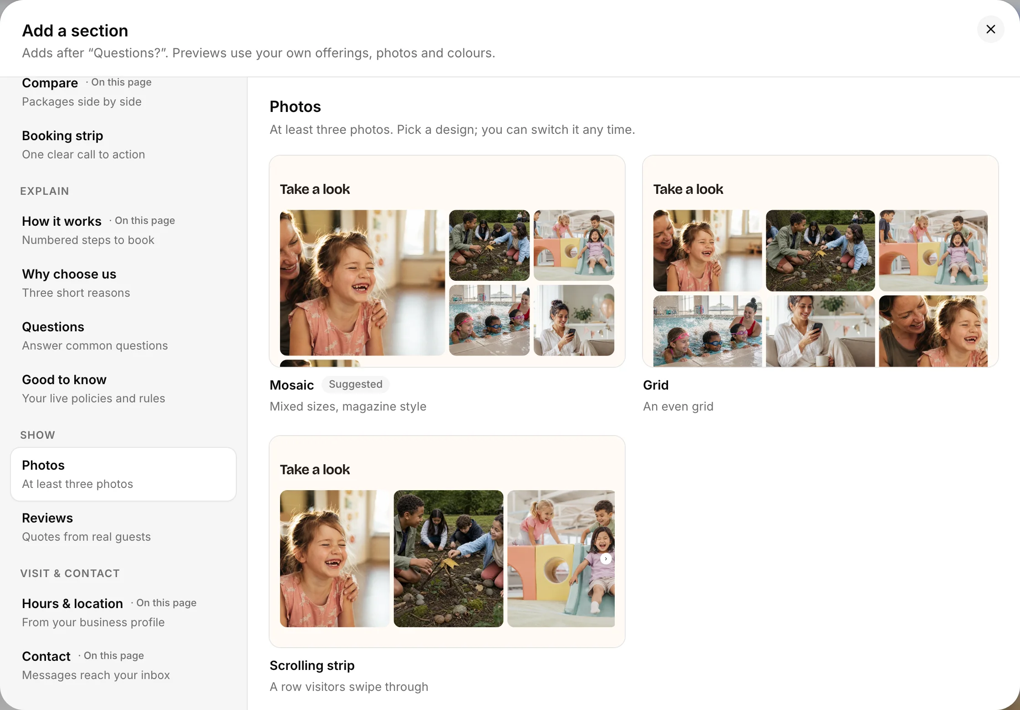
Task: Open Reviews section option
Action: pos(123,527)
